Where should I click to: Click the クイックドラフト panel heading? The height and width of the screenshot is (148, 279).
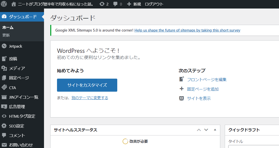(x=244, y=130)
